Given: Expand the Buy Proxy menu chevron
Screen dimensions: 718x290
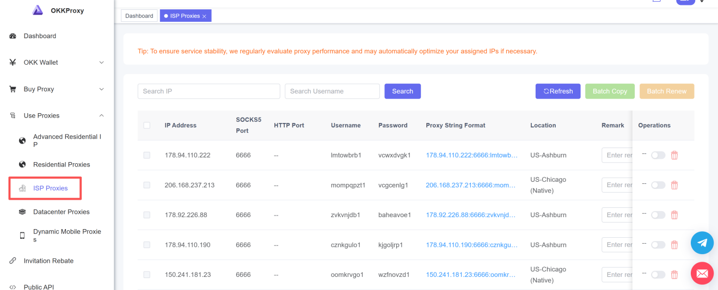Looking at the screenshot, I should tap(101, 89).
